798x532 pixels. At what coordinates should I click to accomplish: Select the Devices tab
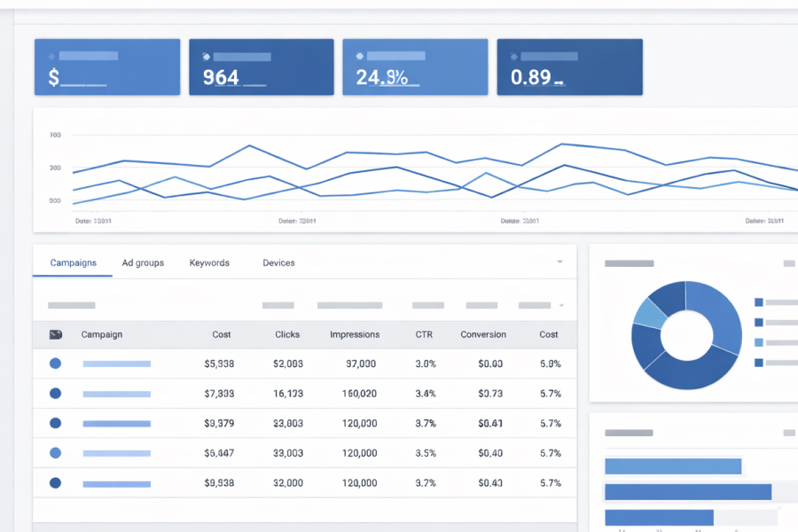pyautogui.click(x=278, y=262)
